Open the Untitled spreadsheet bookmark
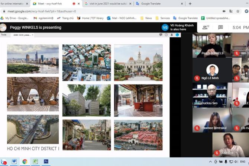Image resolution: width=249 pixels, height=166 pixels. coord(216,18)
